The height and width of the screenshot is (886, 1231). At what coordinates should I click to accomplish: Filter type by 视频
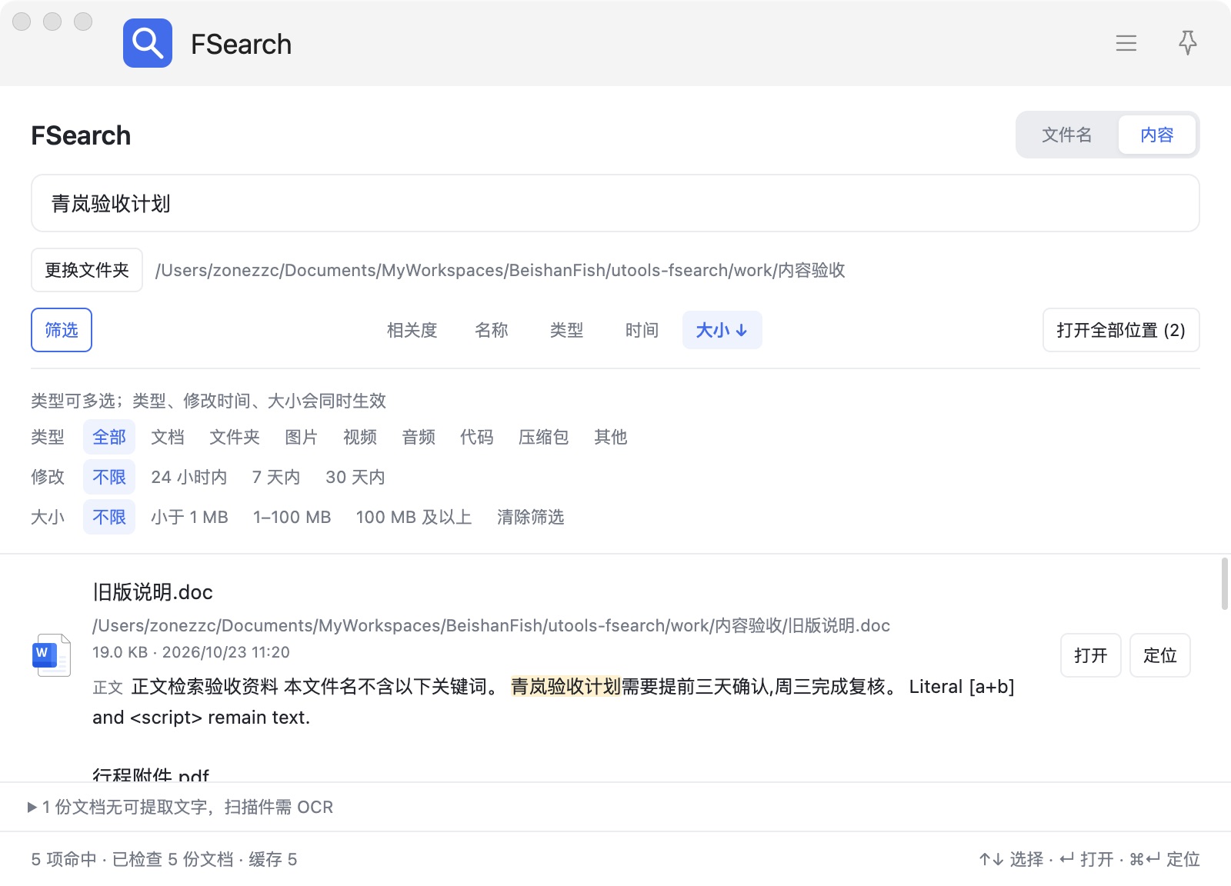pyautogui.click(x=360, y=437)
